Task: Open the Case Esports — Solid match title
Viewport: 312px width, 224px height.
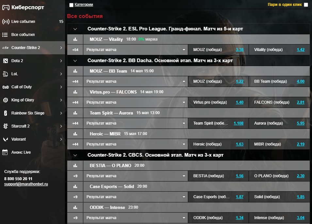Action: 112,186
